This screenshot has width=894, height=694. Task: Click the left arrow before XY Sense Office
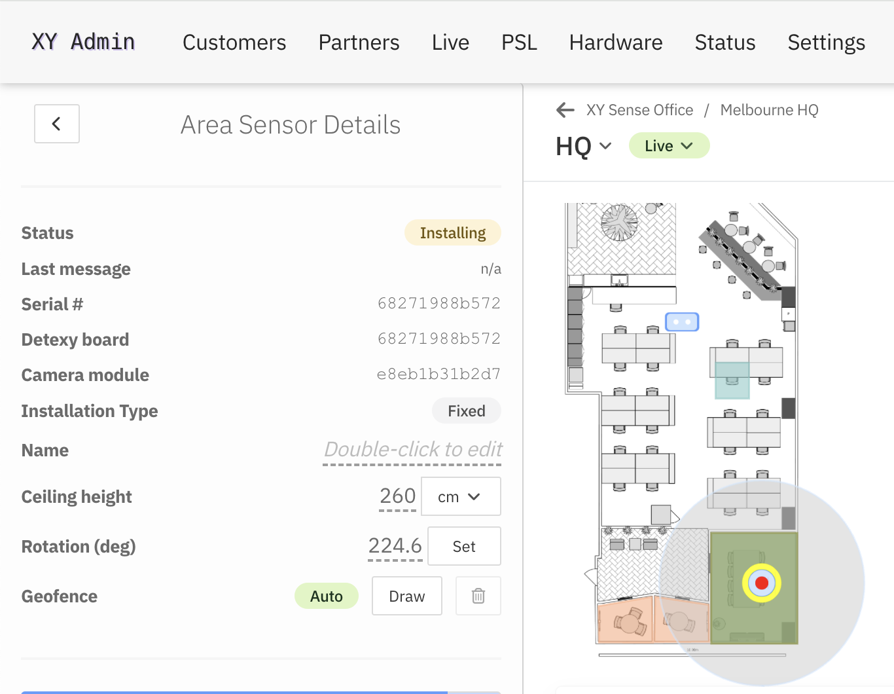565,110
